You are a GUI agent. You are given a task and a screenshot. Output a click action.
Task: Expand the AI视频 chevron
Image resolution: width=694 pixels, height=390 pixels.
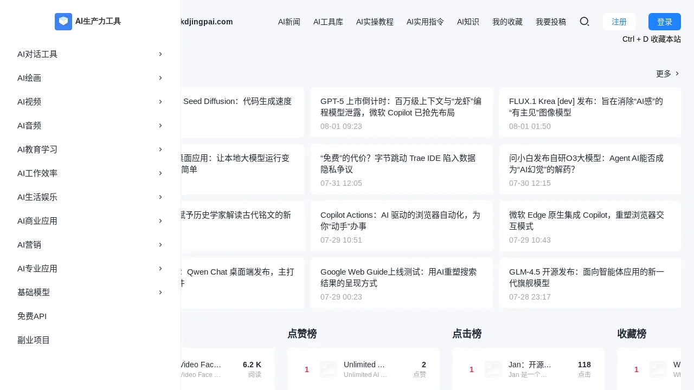(x=160, y=102)
